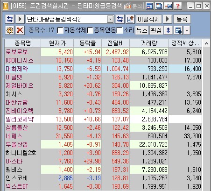The image size is (211, 191).
Task: Turn on the 소리 checkbox
Action: [120, 30]
